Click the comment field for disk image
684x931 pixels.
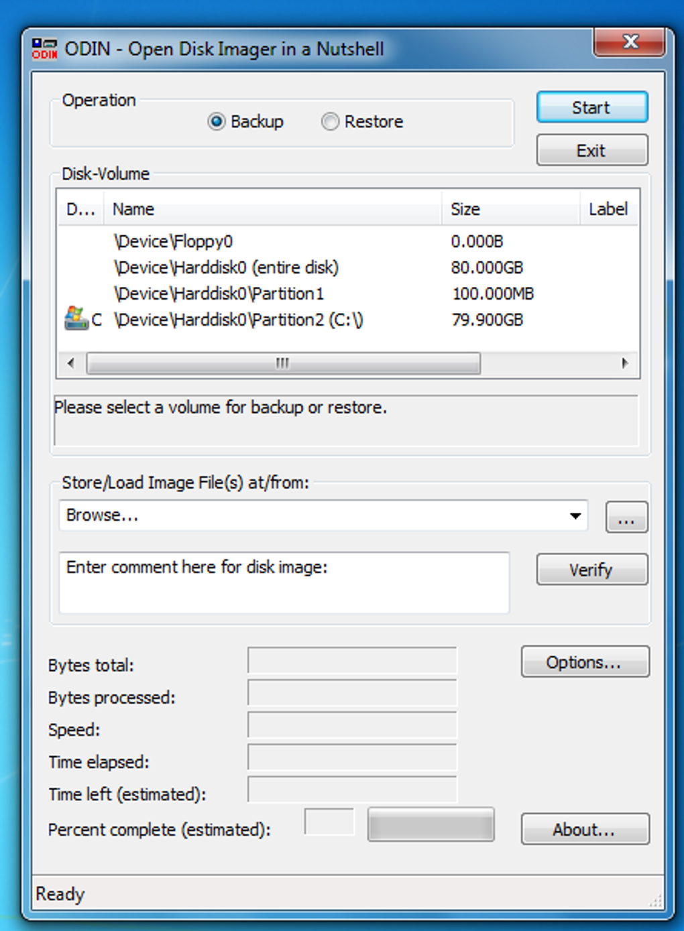point(284,582)
